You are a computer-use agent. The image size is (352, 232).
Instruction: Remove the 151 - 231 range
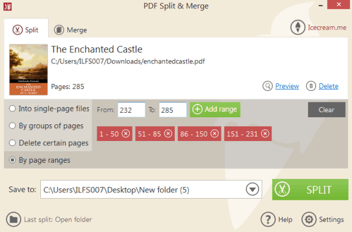point(265,133)
